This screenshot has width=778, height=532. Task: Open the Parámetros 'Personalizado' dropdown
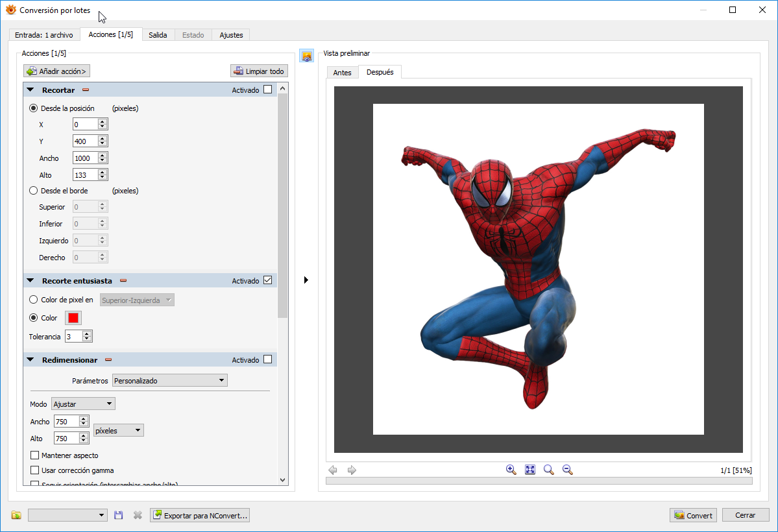tap(169, 381)
